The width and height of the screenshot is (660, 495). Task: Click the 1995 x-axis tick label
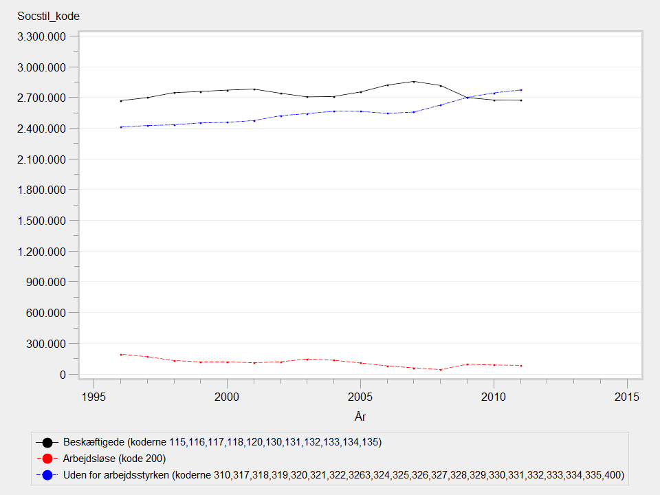point(93,397)
